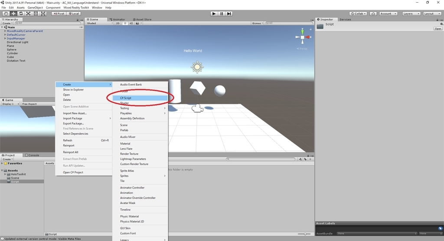Select Dictation Text in Hierarchy
This screenshot has height=241, width=444.
click(x=16, y=61)
